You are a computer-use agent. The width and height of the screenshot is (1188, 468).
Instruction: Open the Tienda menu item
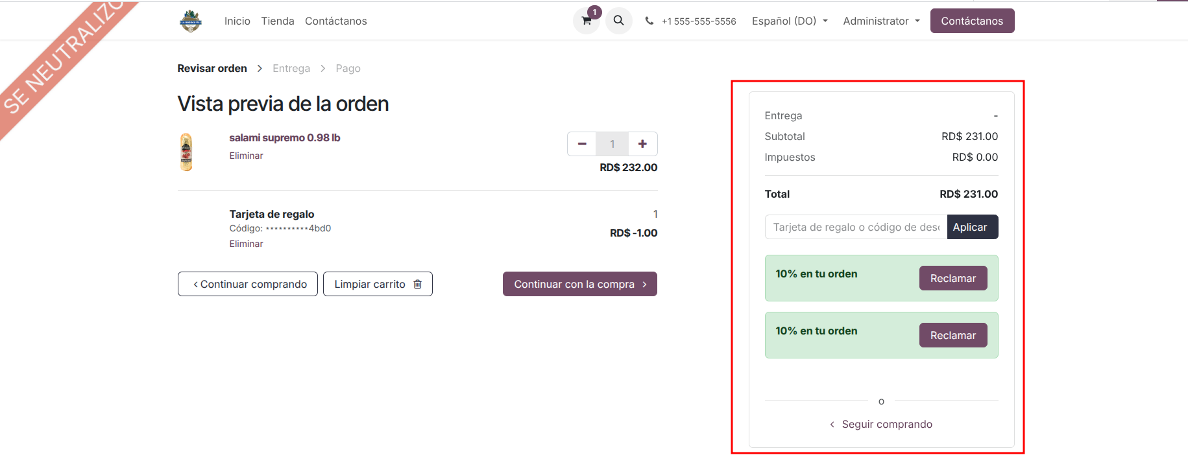[x=278, y=21]
